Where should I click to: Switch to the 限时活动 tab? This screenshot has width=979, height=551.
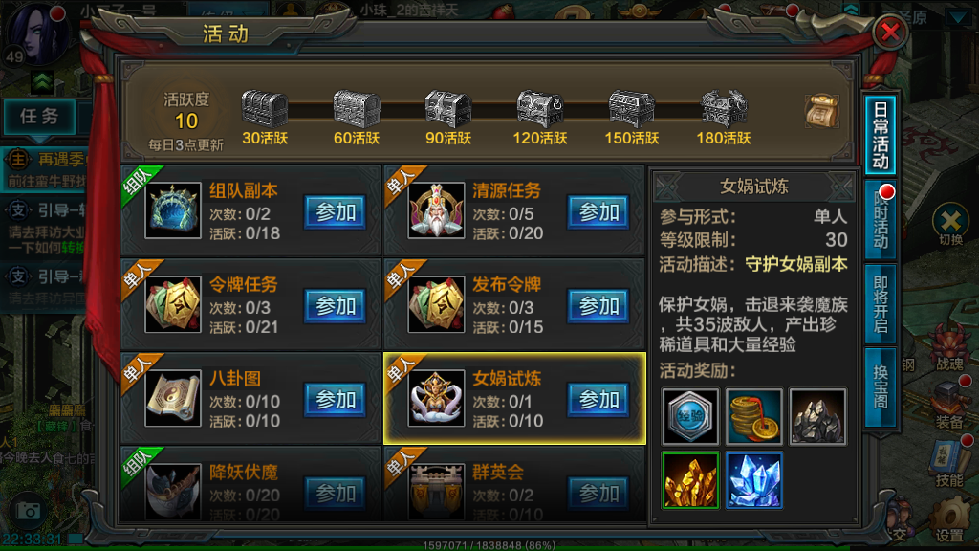point(881,221)
